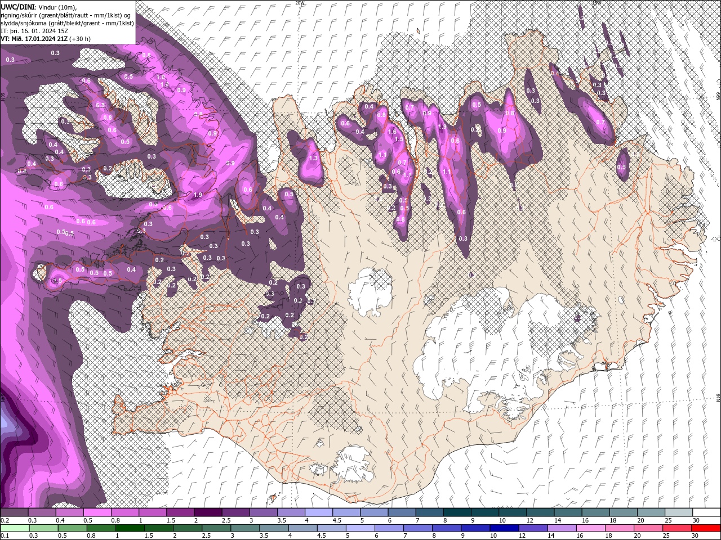Pick the bottom-row light pink swatch between 16 and 18

(591, 528)
